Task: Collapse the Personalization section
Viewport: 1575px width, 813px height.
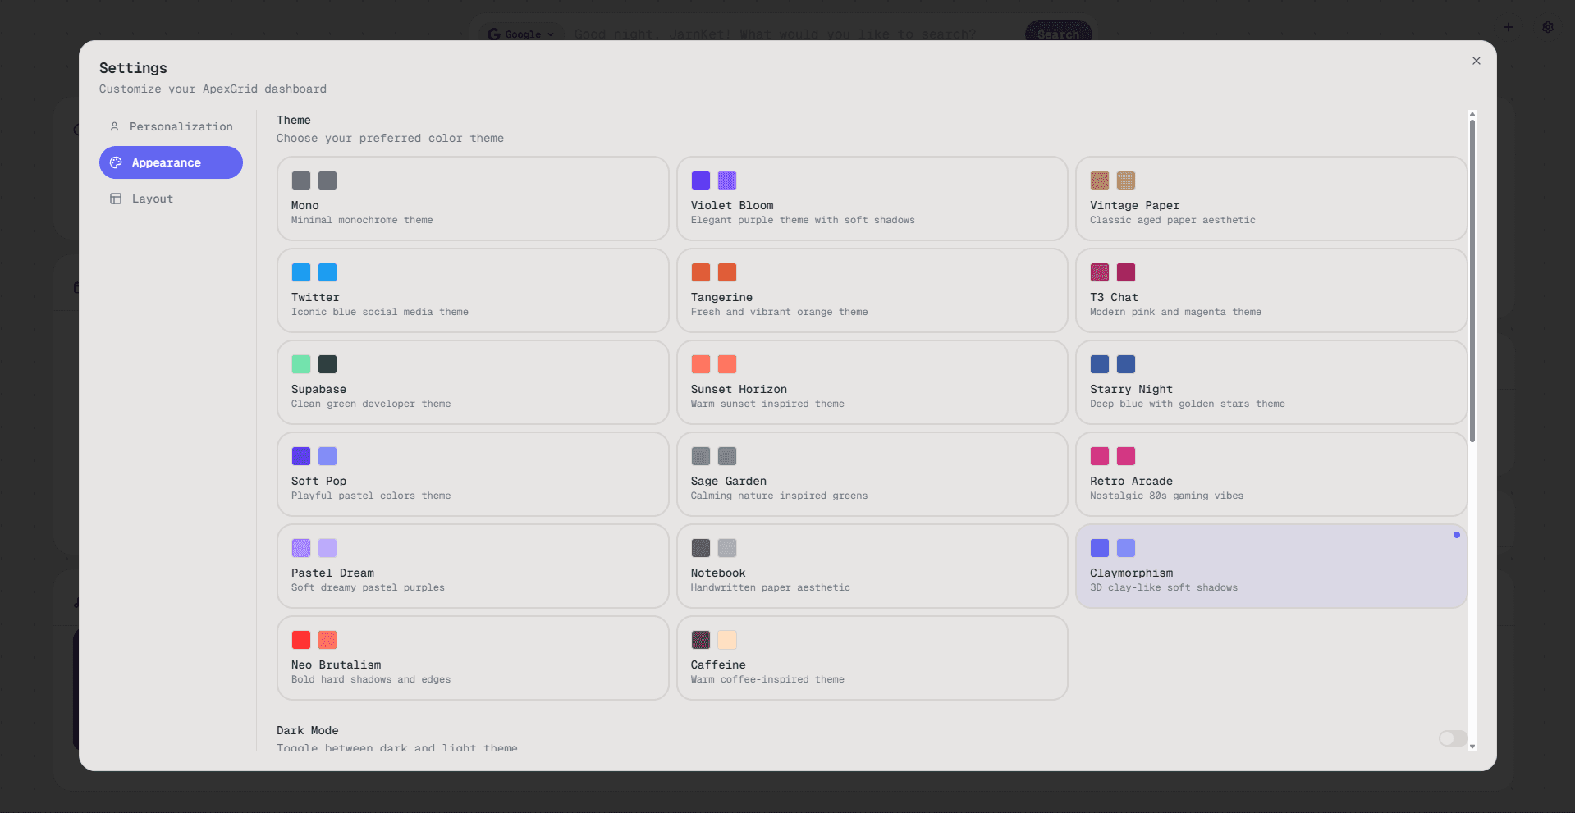Action: click(180, 126)
